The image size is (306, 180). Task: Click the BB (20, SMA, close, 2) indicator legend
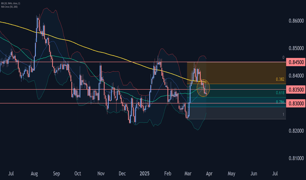click(11, 4)
